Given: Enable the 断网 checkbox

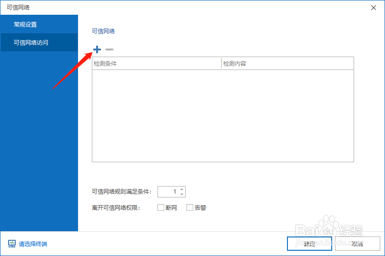Looking at the screenshot, I should (161, 207).
